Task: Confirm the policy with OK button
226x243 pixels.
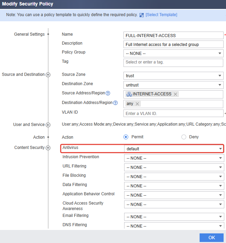Action: pyautogui.click(x=212, y=238)
